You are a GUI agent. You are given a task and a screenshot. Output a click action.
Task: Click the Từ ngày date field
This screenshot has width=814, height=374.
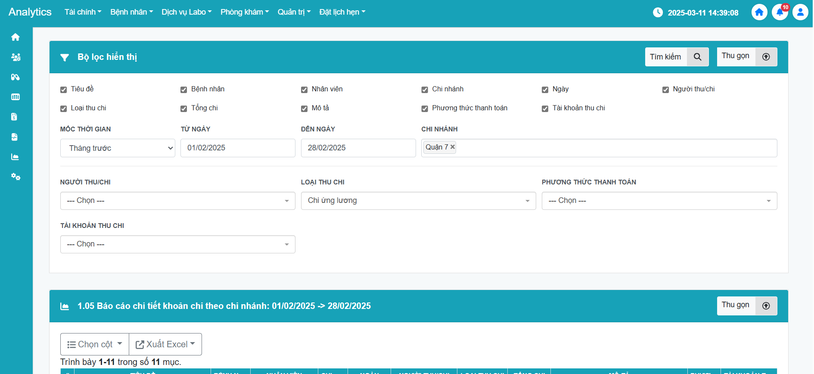pos(238,148)
